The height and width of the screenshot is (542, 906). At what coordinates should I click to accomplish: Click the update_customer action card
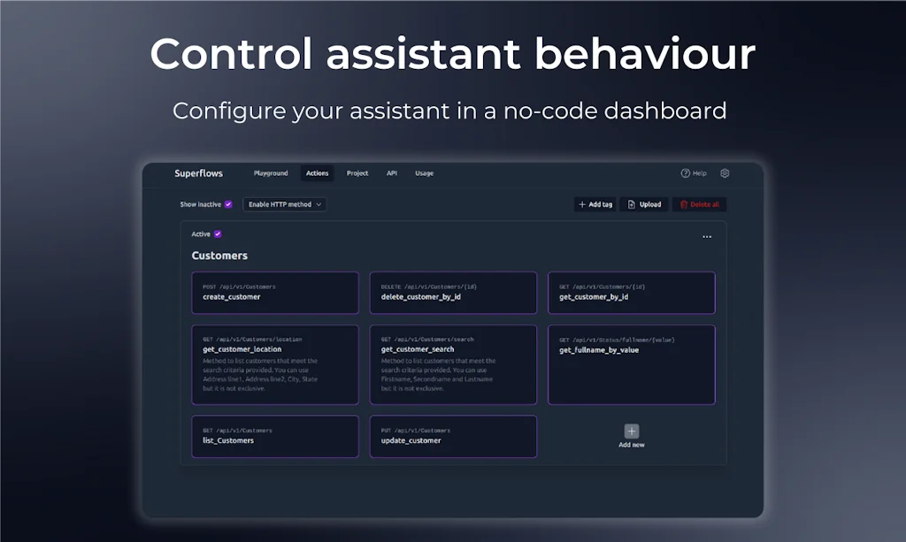[453, 436]
